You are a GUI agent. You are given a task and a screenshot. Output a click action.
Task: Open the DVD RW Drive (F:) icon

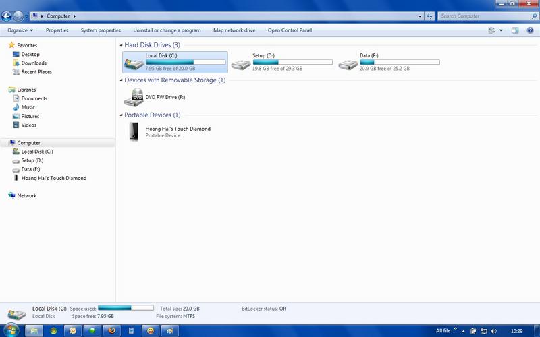coord(134,98)
